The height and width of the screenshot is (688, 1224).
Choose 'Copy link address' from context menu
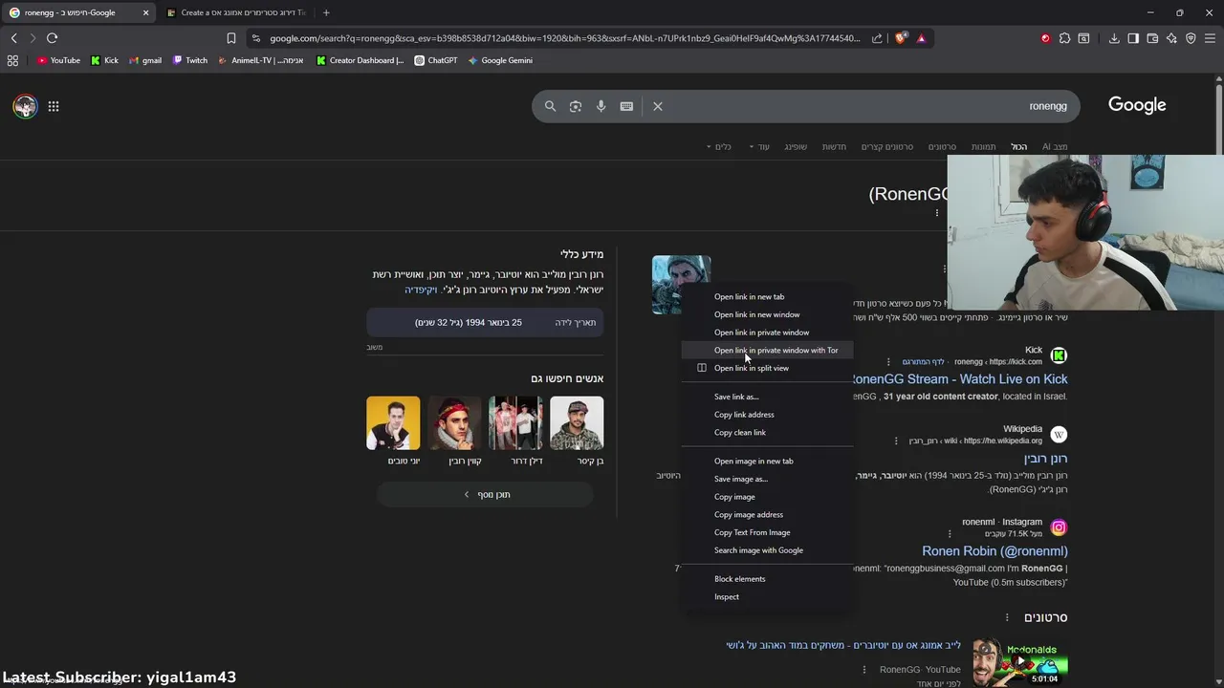coord(767,415)
